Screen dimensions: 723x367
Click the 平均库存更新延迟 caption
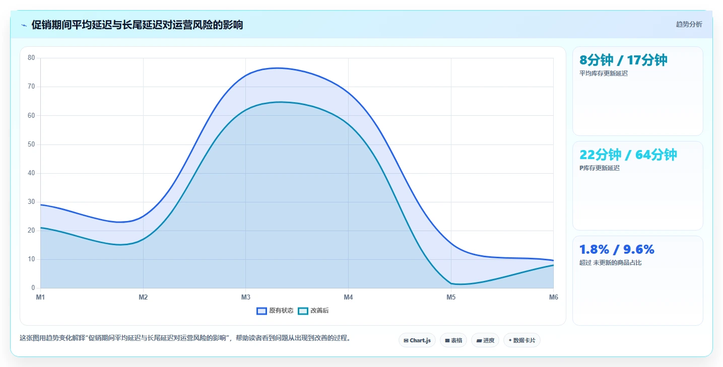[x=604, y=74]
